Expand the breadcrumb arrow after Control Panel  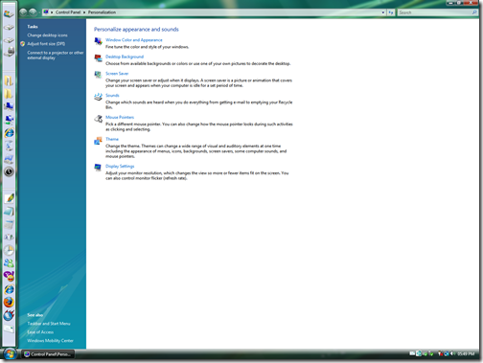coord(84,12)
